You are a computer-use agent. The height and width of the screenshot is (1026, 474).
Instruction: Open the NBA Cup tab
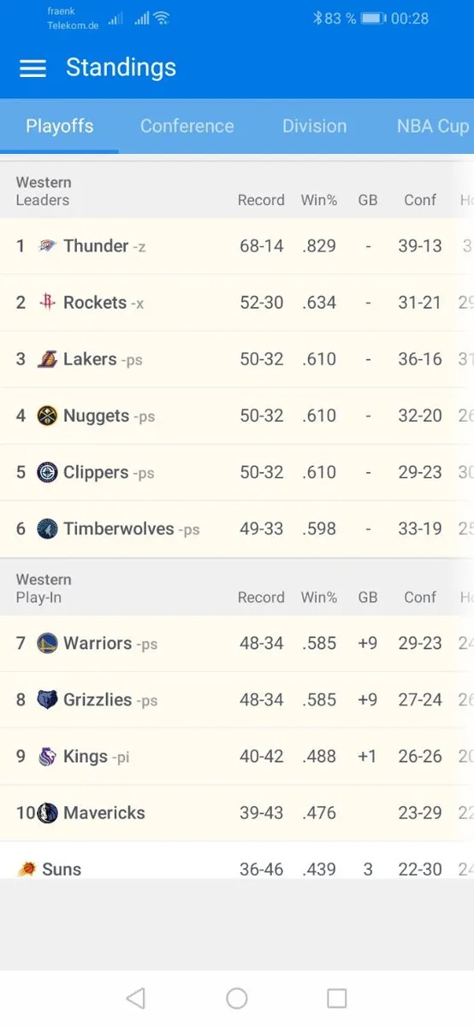(433, 127)
